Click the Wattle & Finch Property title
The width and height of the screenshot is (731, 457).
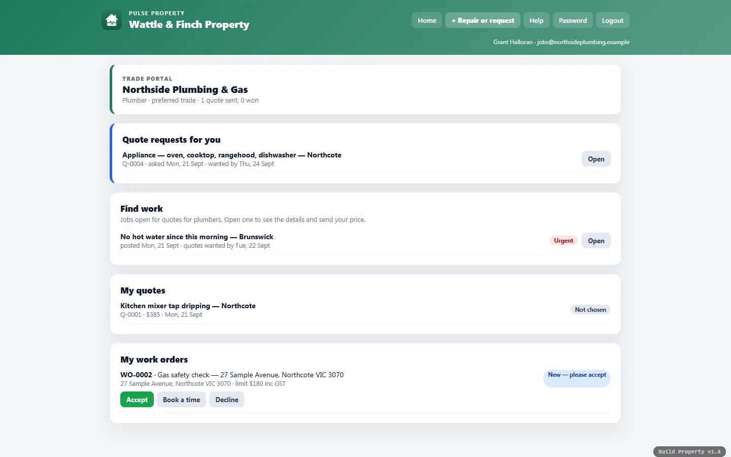click(189, 24)
